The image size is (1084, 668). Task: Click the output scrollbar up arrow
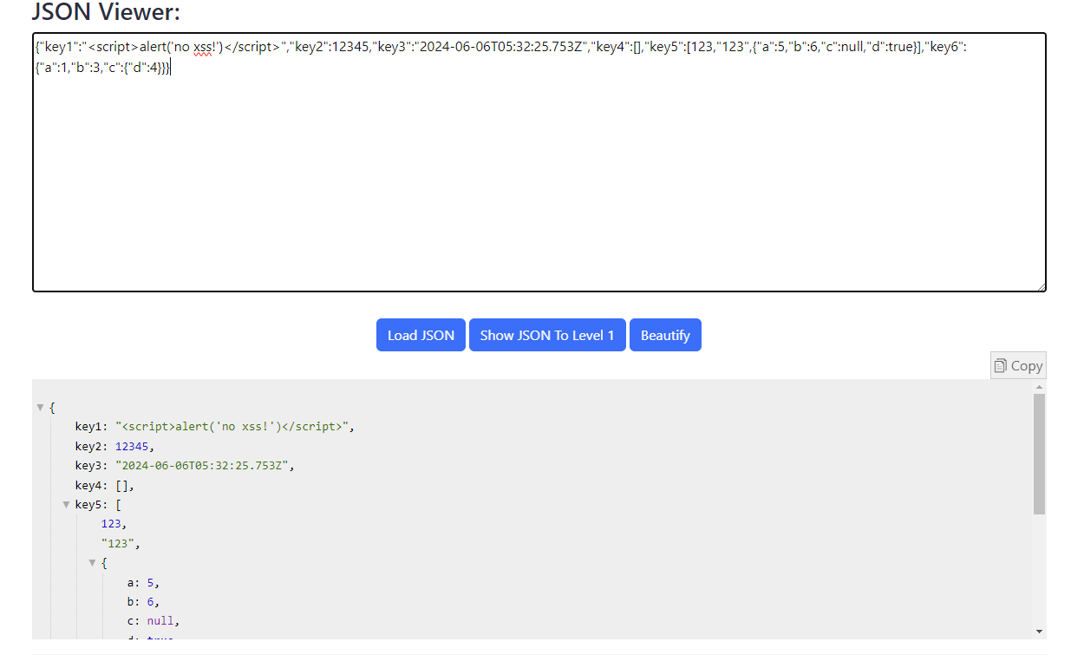point(1040,386)
